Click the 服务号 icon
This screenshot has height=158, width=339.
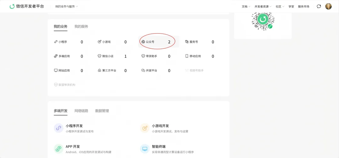pyautogui.click(x=187, y=42)
